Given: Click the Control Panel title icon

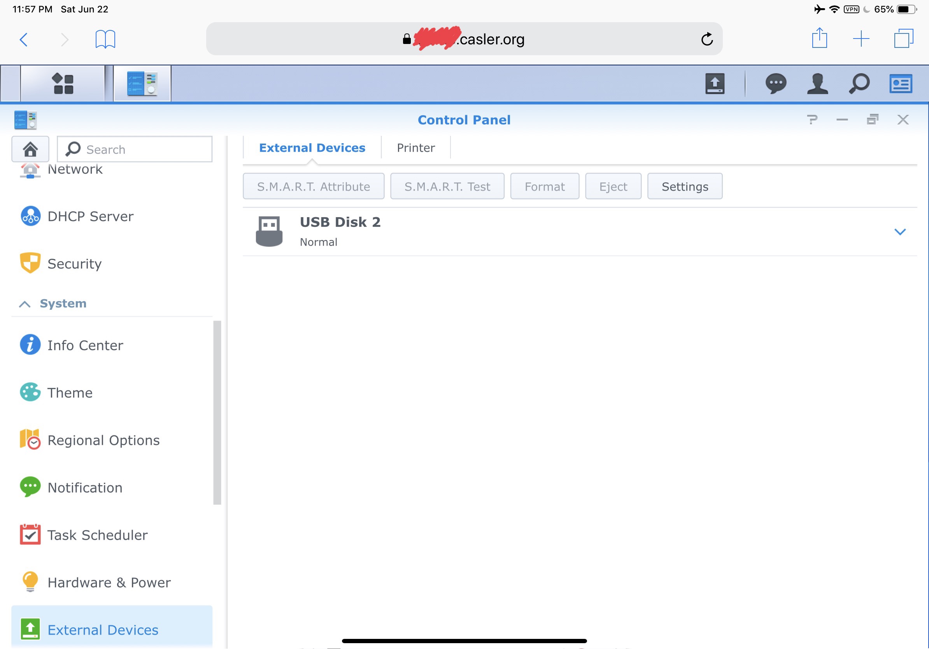Looking at the screenshot, I should pos(26,120).
